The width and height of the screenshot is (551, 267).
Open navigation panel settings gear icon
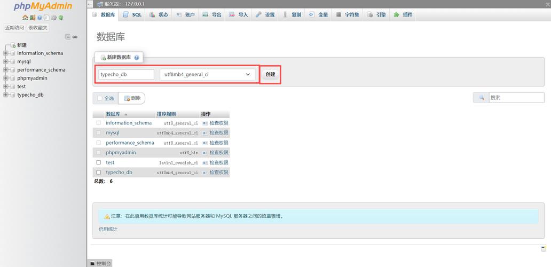[x=54, y=18]
